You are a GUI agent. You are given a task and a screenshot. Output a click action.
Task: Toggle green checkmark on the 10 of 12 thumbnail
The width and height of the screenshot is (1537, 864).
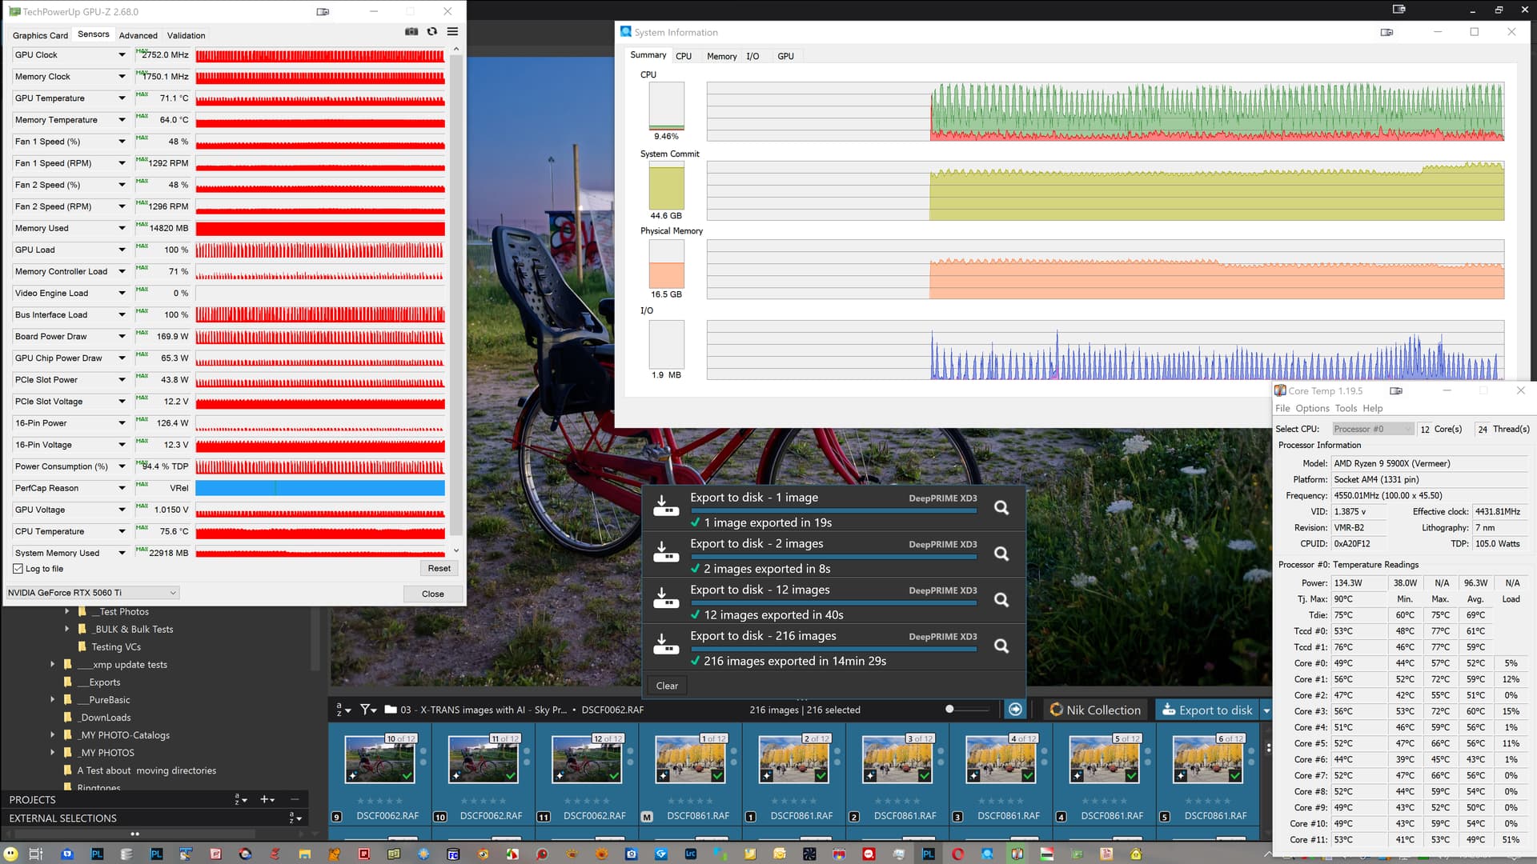pos(407,776)
